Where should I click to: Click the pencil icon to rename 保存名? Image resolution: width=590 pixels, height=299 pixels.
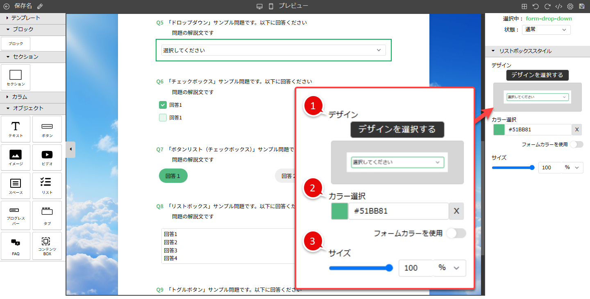(x=40, y=6)
